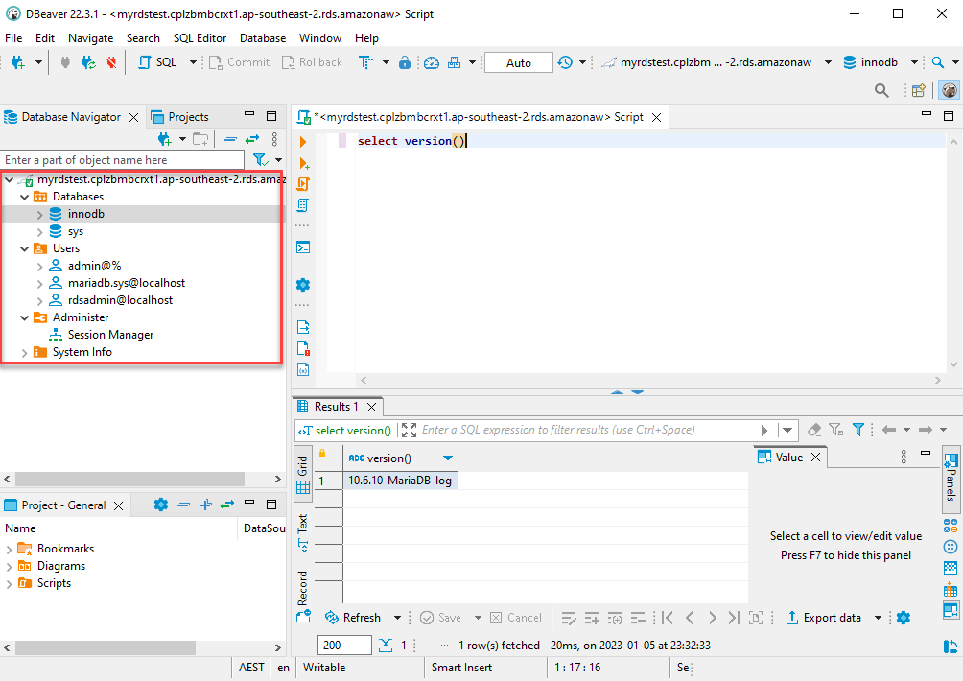Expand the Diagrams project folder

[x=9, y=566]
